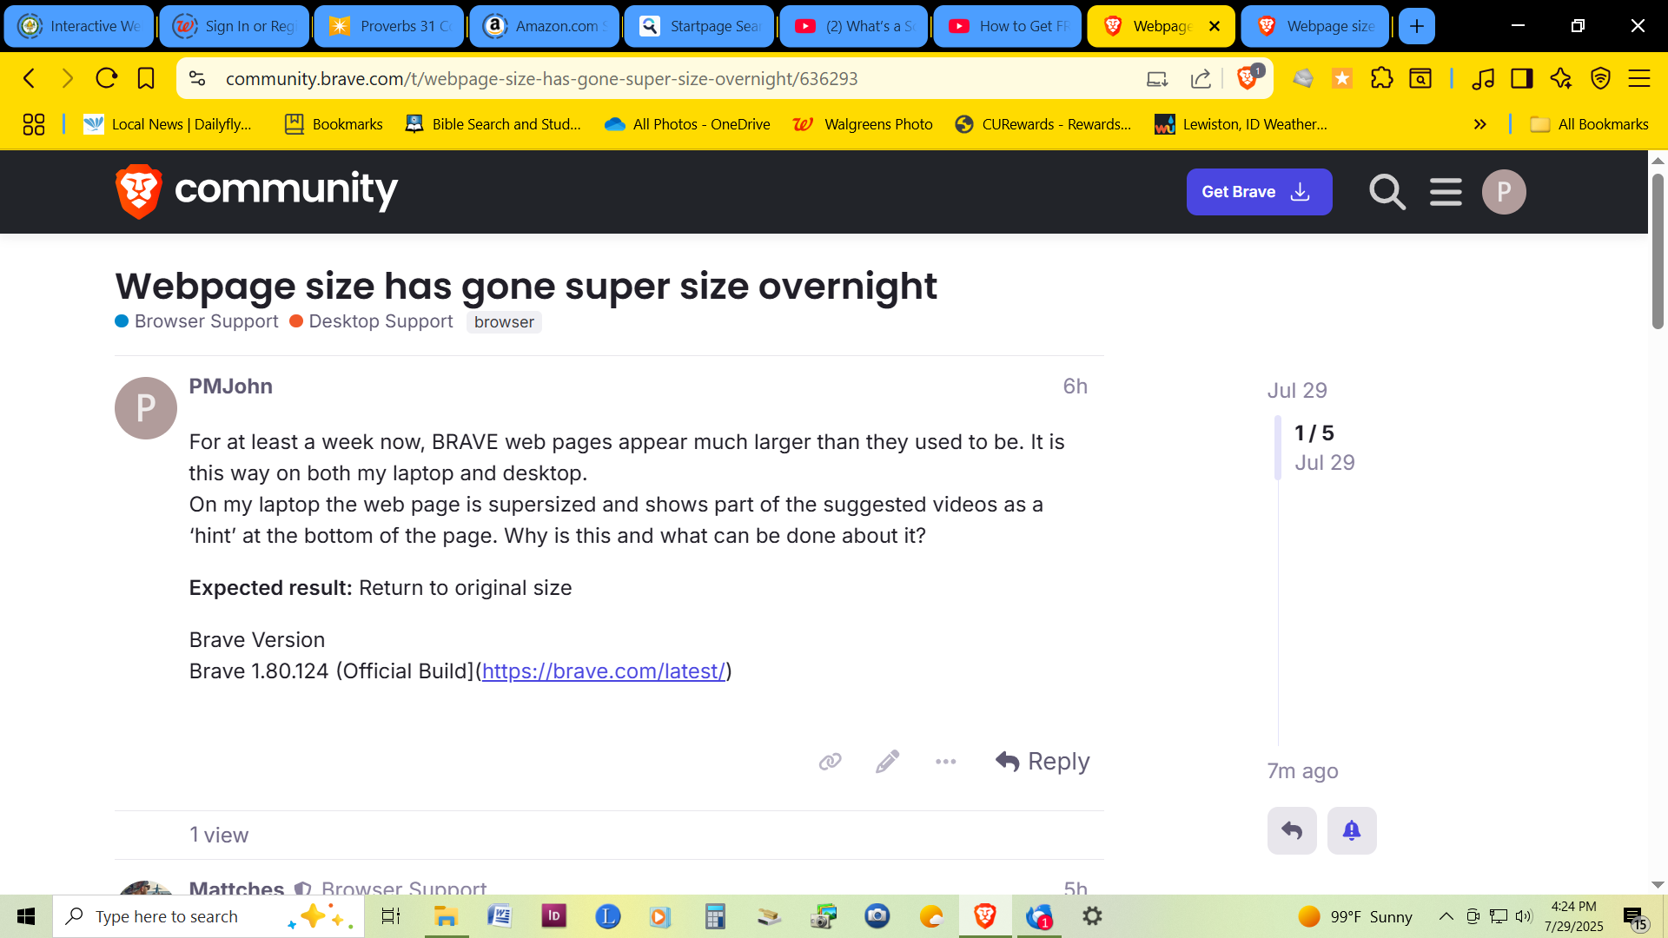Toggle the browser sidebar panel icon
The image size is (1668, 938).
pyautogui.click(x=1521, y=79)
